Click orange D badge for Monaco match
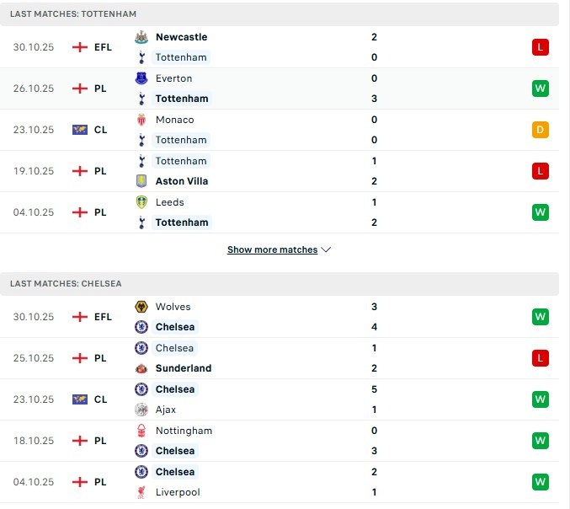Image resolution: width=570 pixels, height=509 pixels. click(x=541, y=130)
